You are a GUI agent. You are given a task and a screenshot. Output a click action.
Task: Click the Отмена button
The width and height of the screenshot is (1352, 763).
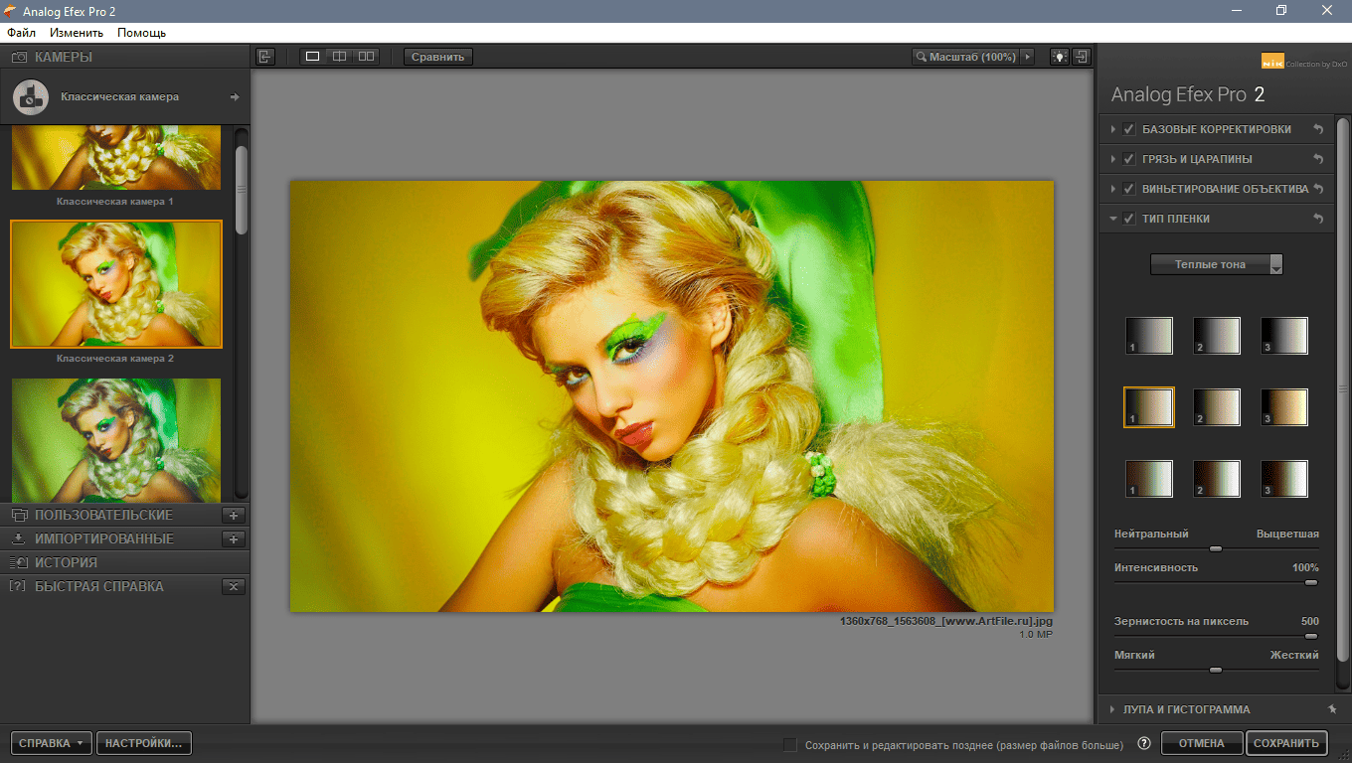click(x=1201, y=743)
